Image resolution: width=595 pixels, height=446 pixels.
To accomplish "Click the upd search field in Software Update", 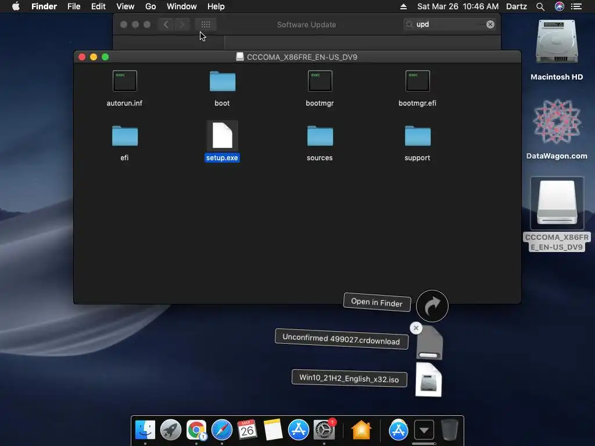I will tap(449, 24).
